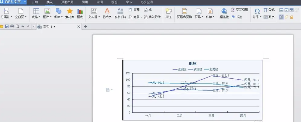Screen dimensions: 301x122
Task: Expand the 图片 picture dropdown
Action: click(x=51, y=17)
